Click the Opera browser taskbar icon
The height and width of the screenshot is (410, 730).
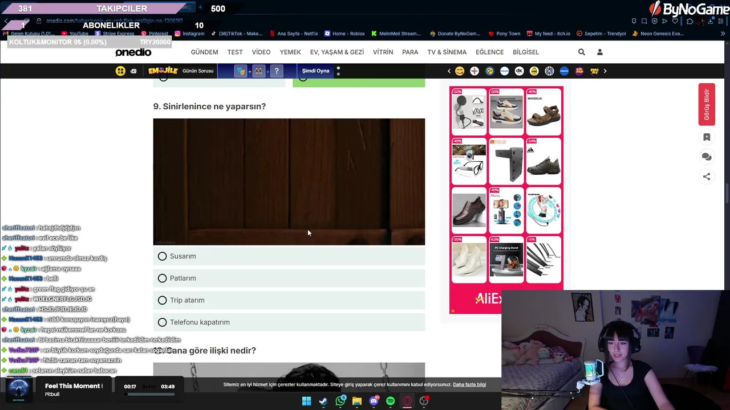click(407, 401)
